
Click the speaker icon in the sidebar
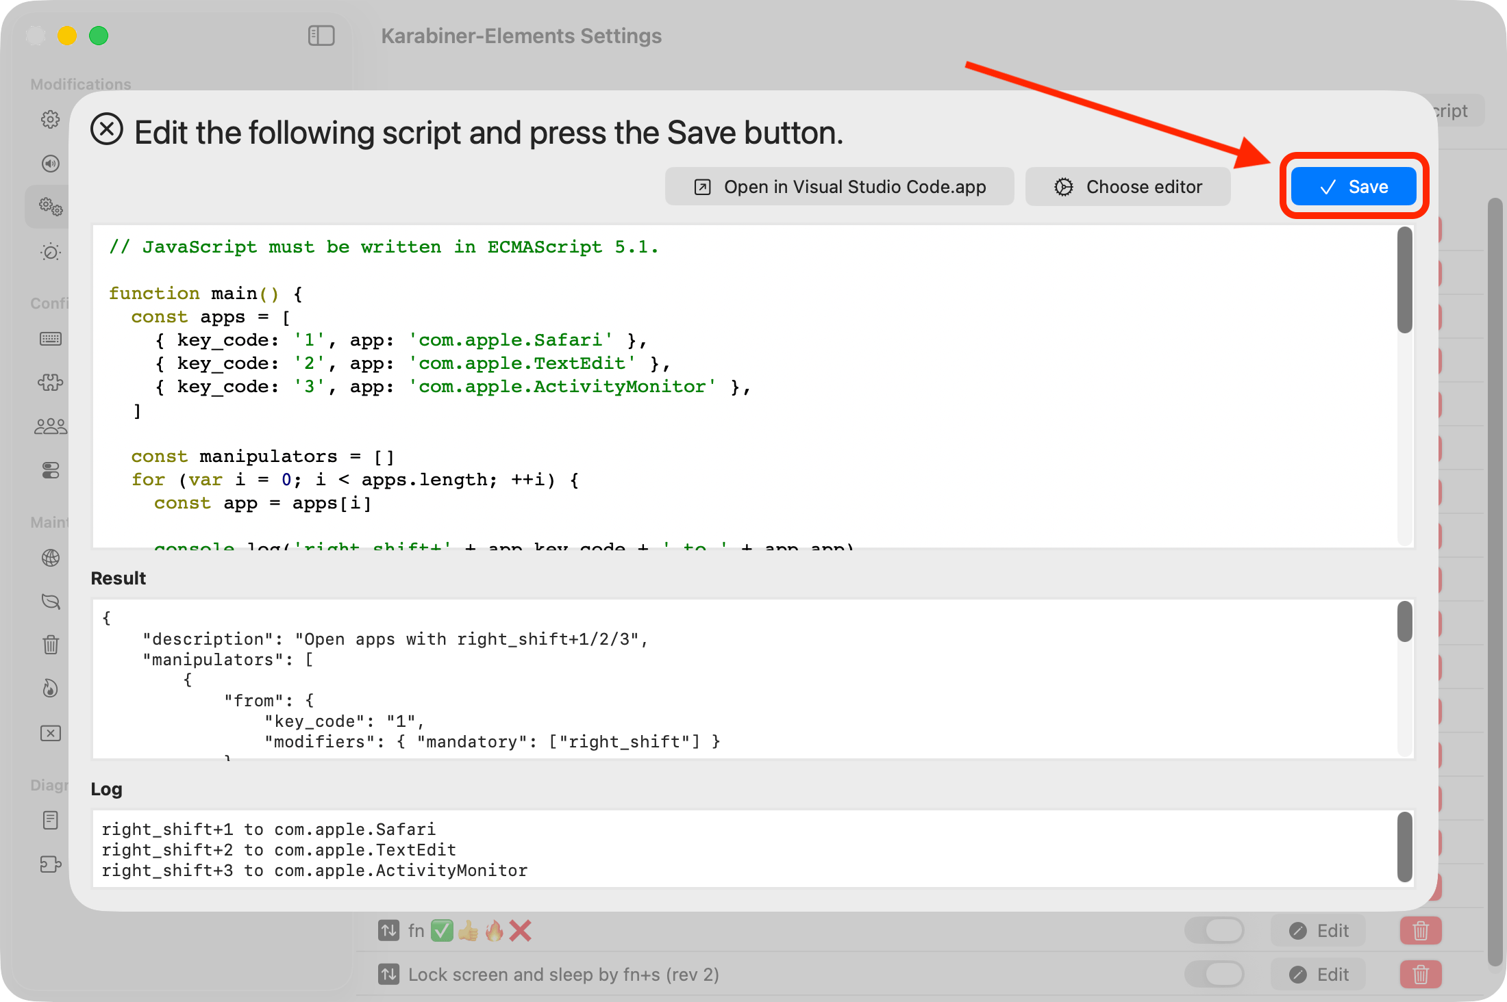pyautogui.click(x=51, y=164)
